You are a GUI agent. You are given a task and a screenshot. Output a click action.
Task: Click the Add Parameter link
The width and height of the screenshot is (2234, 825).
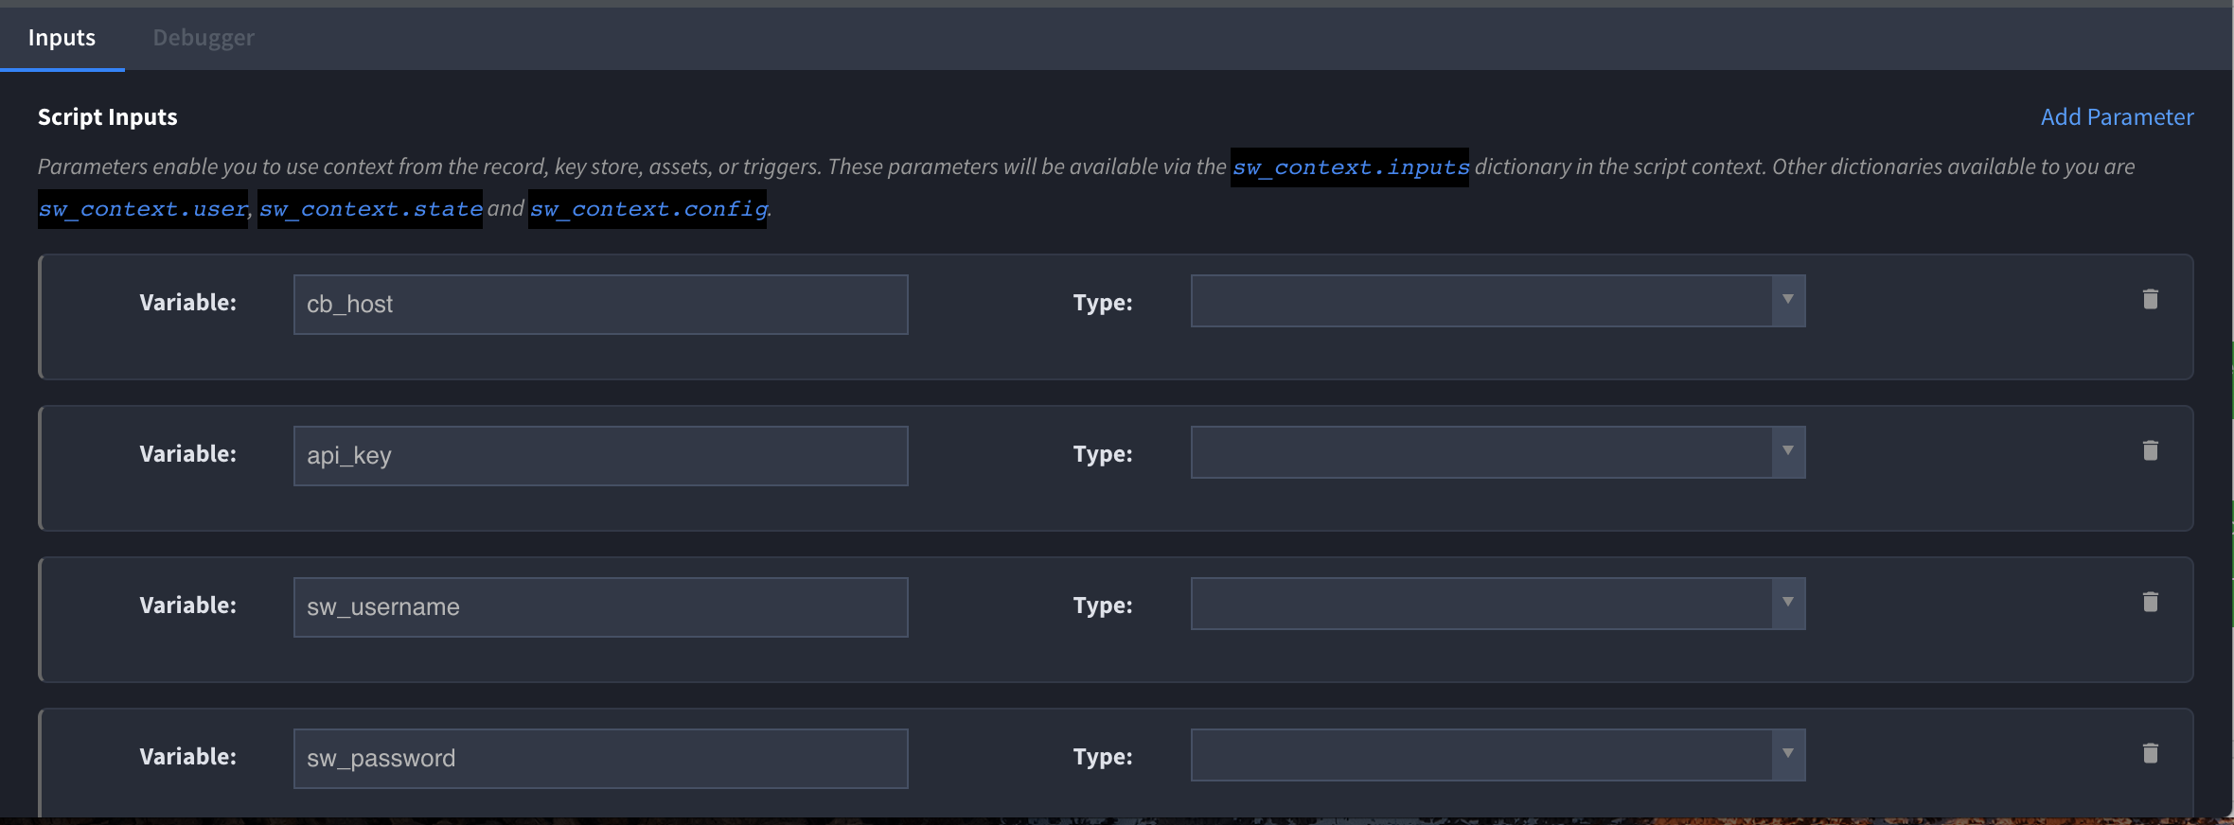coord(2117,116)
